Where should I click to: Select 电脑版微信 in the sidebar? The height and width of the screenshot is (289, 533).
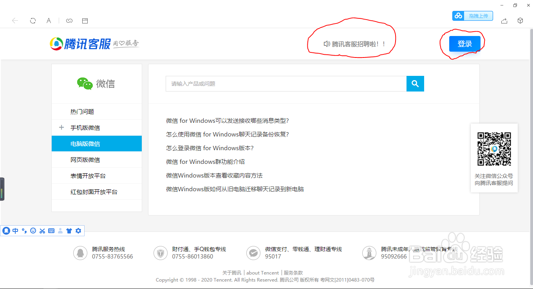point(97,144)
